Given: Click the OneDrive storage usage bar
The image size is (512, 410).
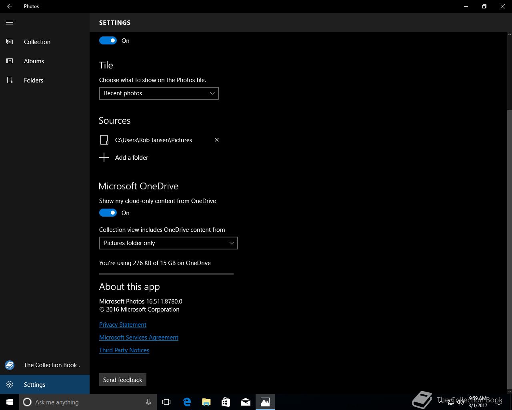Looking at the screenshot, I should (166, 274).
